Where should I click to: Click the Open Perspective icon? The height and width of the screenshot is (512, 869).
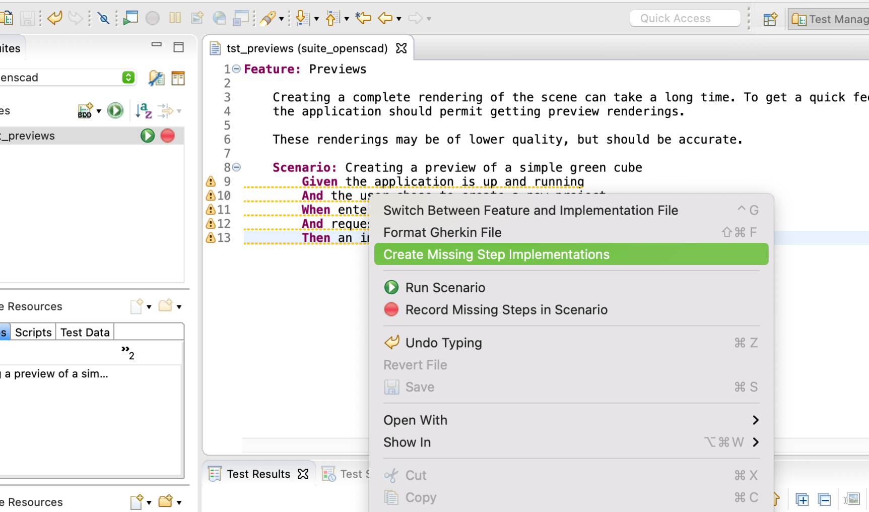coord(770,19)
